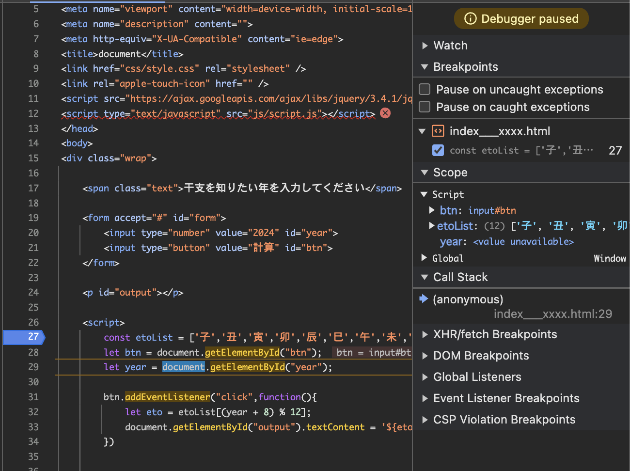Image resolution: width=630 pixels, height=471 pixels.
Task: Enable Pause on caught exceptions
Action: [x=425, y=107]
